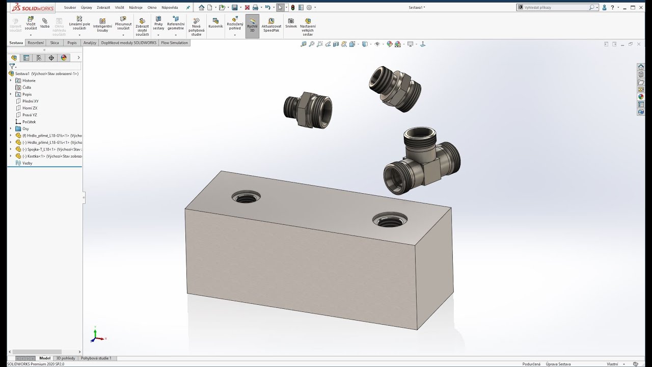Open View Palette in task pane
Image resolution: width=652 pixels, height=367 pixels.
(x=641, y=90)
